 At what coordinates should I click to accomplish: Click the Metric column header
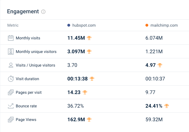13,25
